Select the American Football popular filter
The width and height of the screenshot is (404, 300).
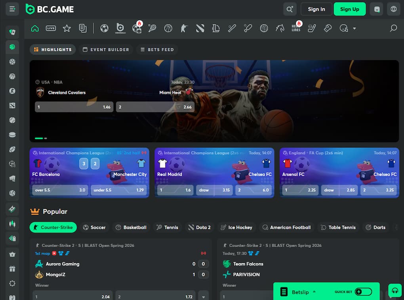(x=287, y=228)
